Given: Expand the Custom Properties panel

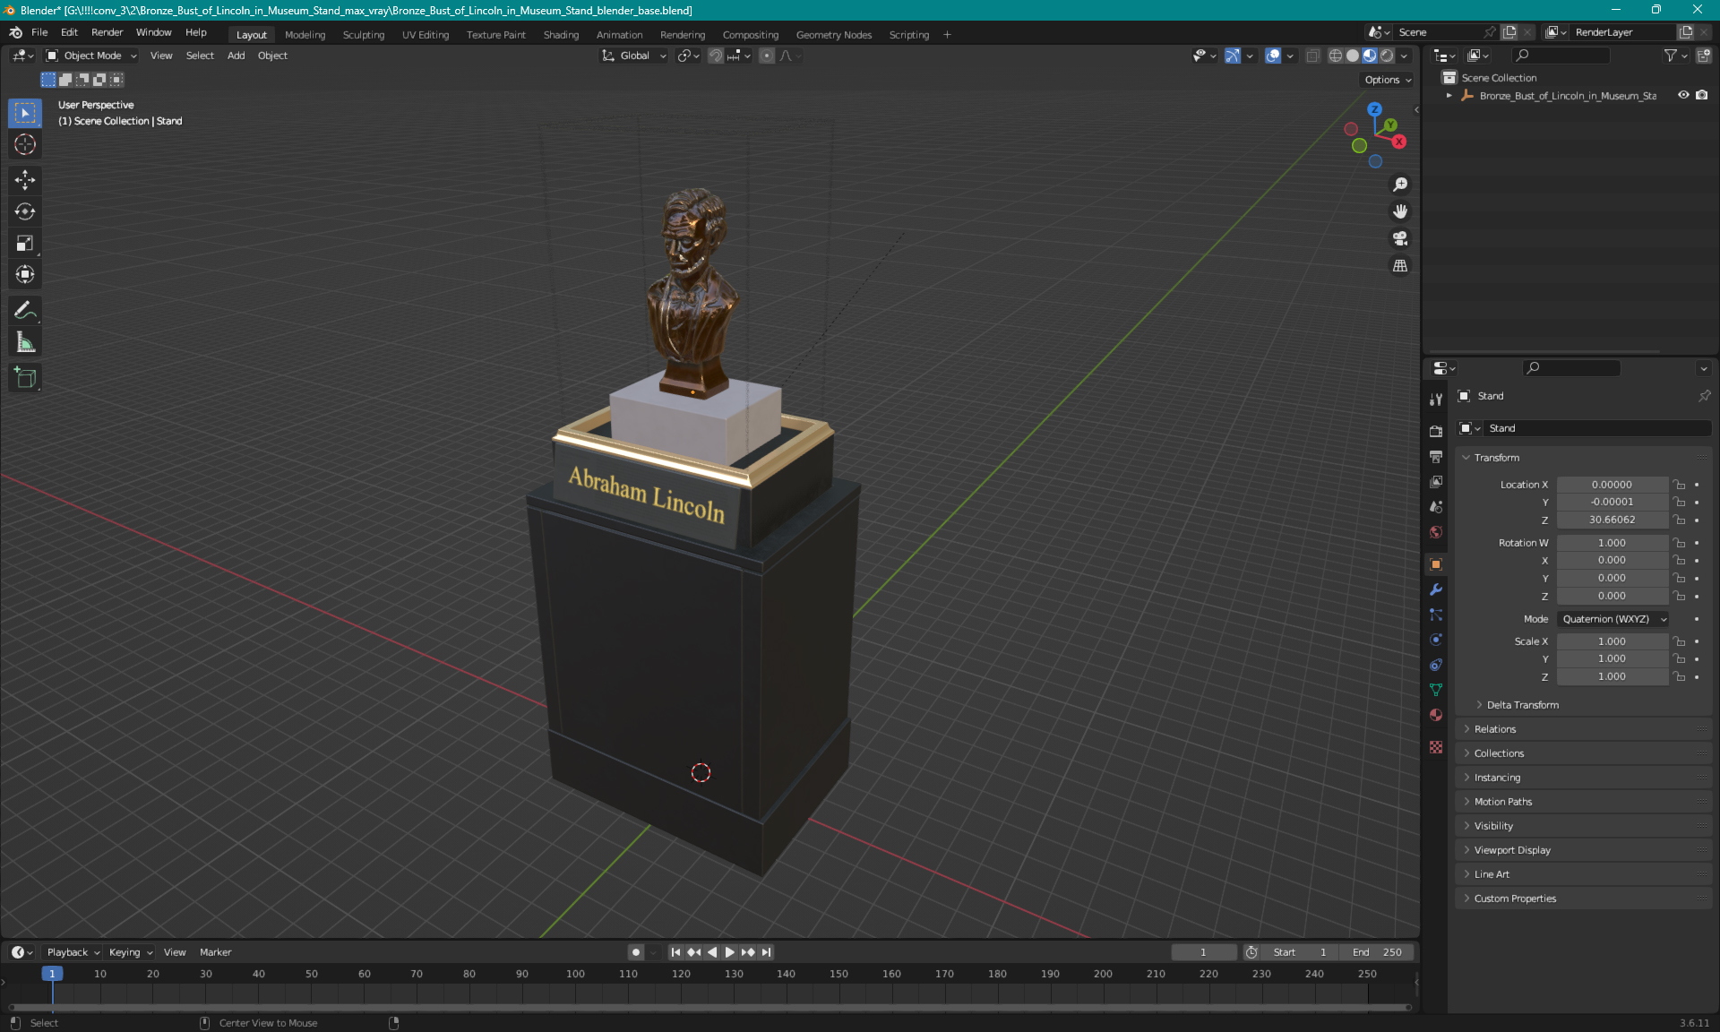Looking at the screenshot, I should 1584,899.
